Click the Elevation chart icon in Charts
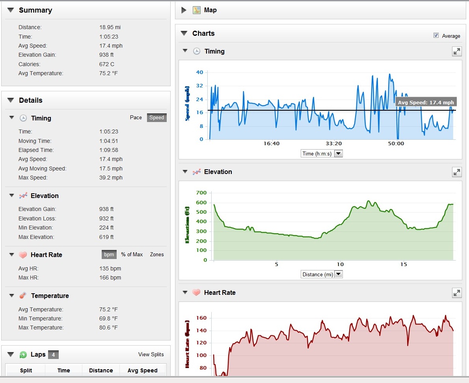The width and height of the screenshot is (469, 383). pos(197,172)
